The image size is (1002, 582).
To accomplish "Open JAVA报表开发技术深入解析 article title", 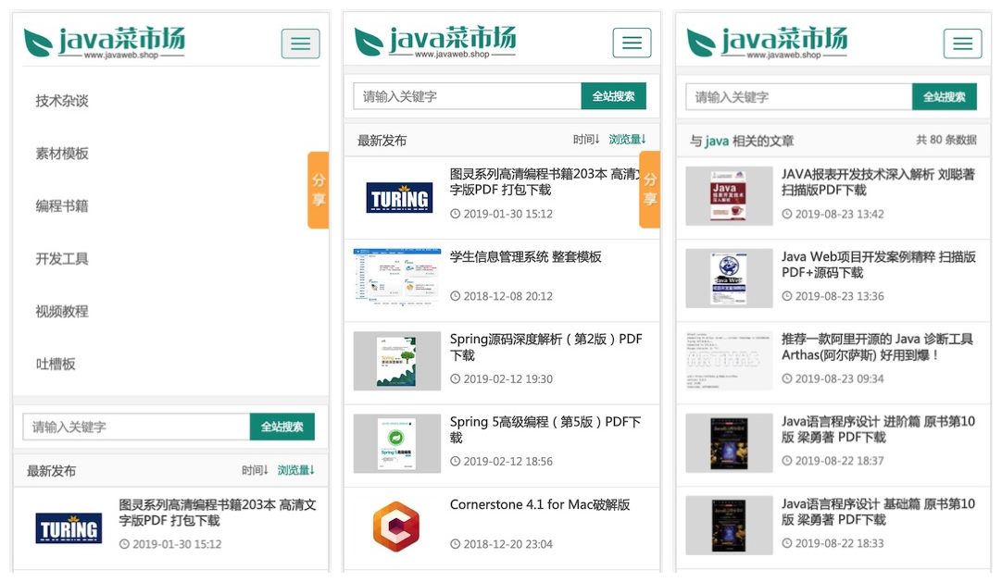I will [x=878, y=182].
